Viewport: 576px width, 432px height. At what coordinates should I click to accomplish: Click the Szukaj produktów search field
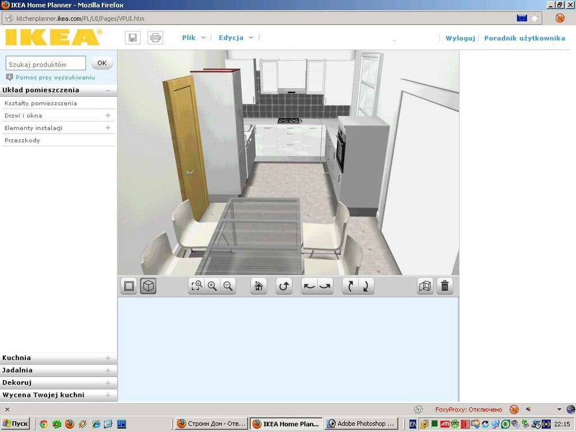(x=46, y=64)
